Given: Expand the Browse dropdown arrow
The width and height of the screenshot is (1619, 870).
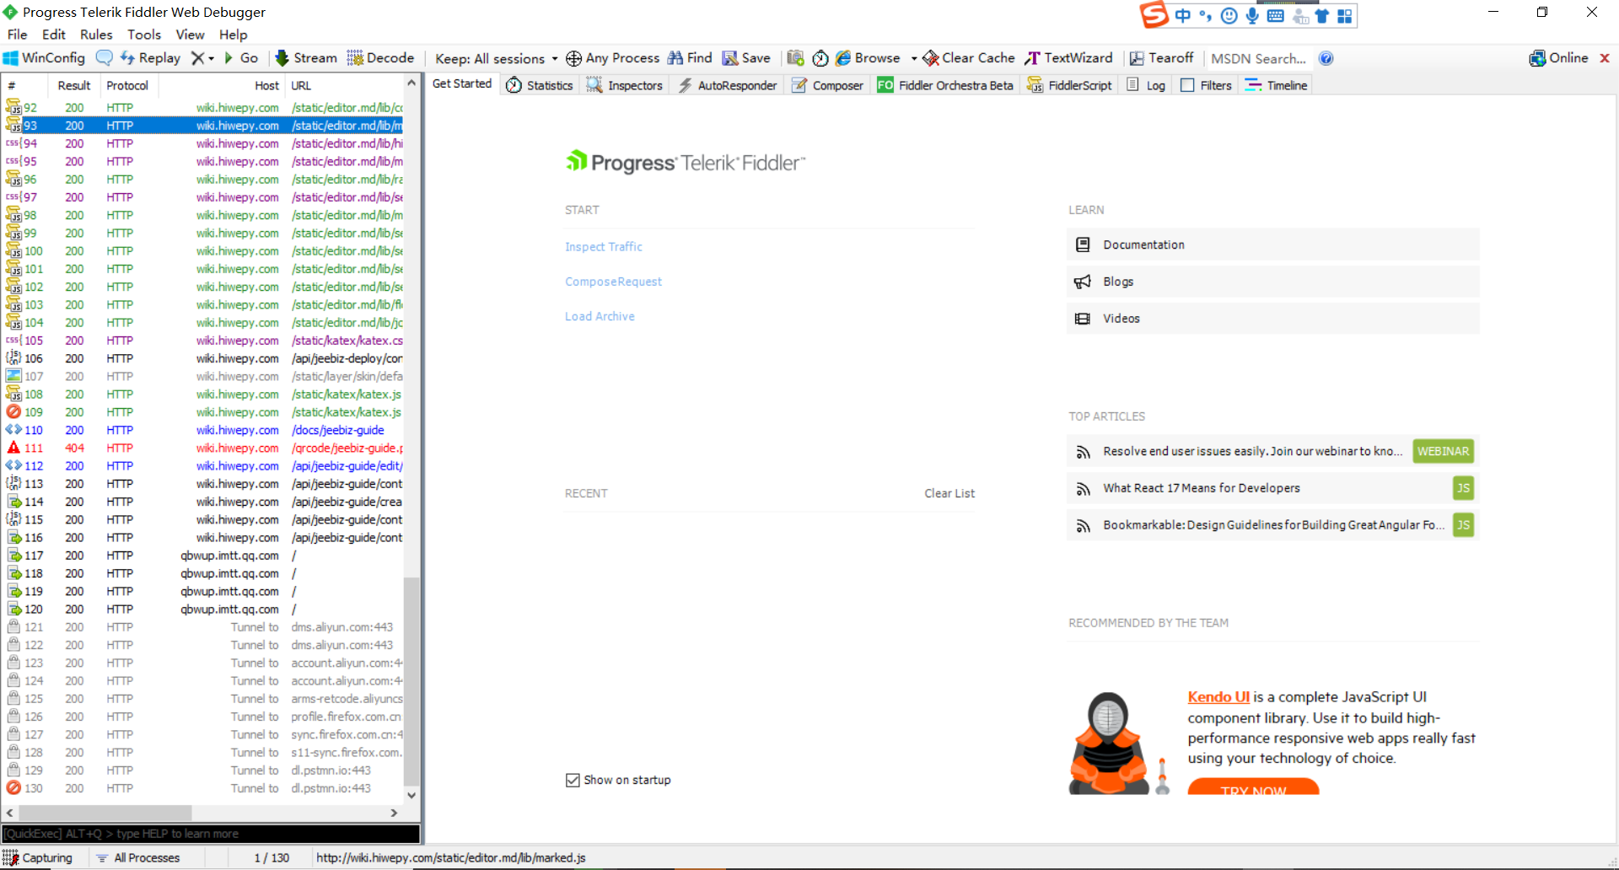Looking at the screenshot, I should point(914,59).
